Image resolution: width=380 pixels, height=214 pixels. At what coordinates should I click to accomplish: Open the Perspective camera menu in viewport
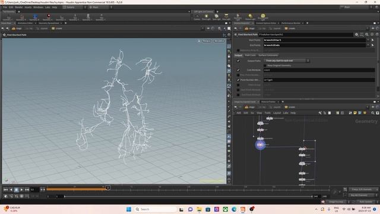coord(207,41)
